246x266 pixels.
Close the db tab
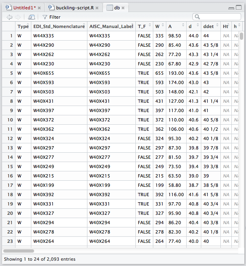[x=123, y=8]
